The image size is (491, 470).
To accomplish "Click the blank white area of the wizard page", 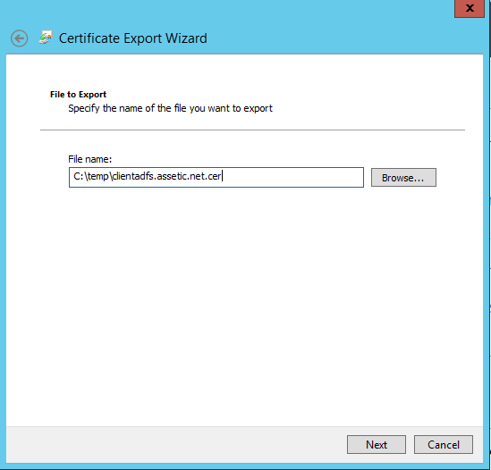I will pos(244,298).
